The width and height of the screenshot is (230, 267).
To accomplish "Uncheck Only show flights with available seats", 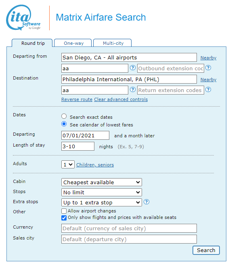I will (64, 218).
